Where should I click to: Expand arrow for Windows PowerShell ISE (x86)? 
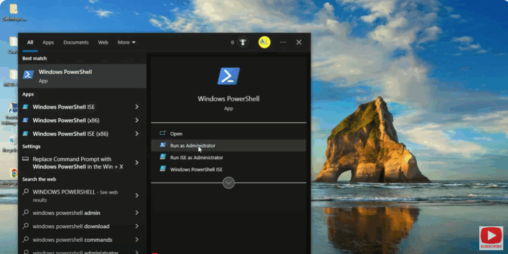(137, 134)
